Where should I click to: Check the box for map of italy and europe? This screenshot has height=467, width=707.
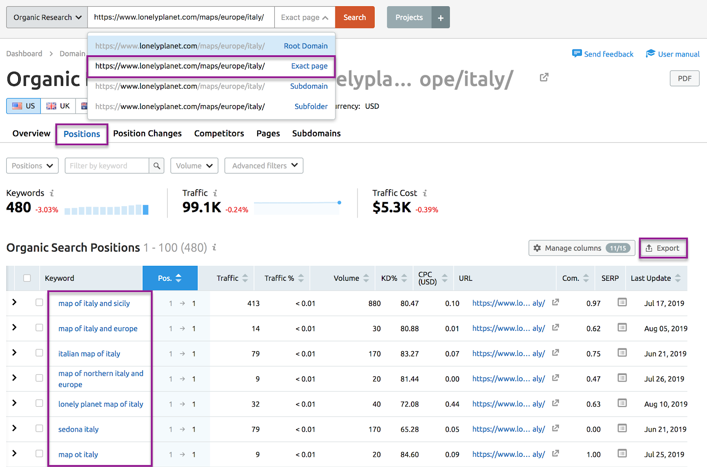click(x=39, y=328)
